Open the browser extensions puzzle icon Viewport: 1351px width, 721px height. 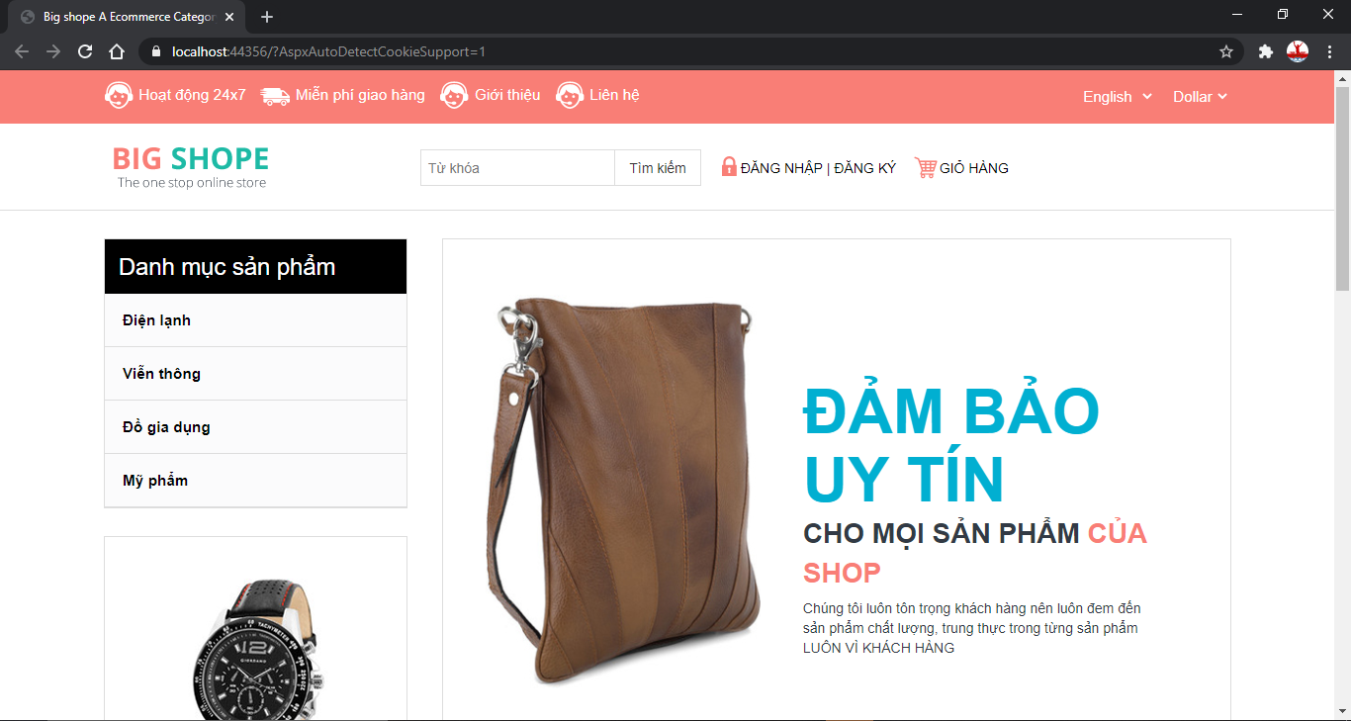click(x=1265, y=51)
